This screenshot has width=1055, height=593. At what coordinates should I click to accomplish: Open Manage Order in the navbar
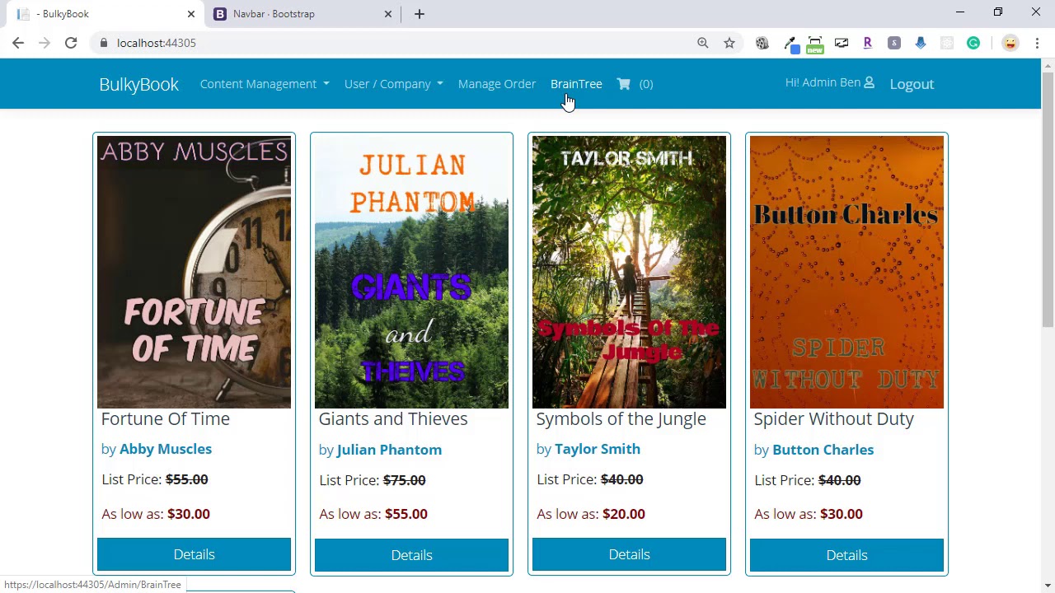[497, 84]
